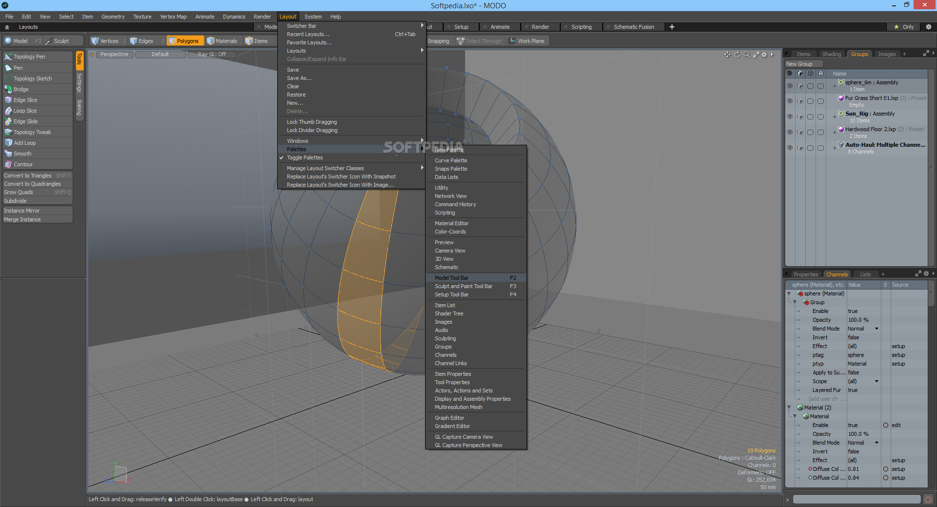Click the Subdivide button
Image resolution: width=937 pixels, height=507 pixels.
coord(38,201)
